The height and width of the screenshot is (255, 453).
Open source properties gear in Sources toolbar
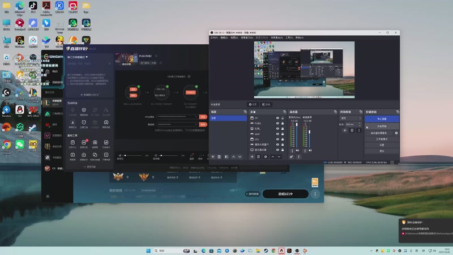click(266, 157)
